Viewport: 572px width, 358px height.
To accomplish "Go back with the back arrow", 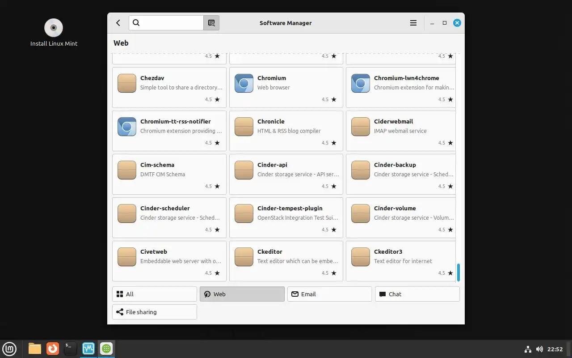I will [118, 23].
